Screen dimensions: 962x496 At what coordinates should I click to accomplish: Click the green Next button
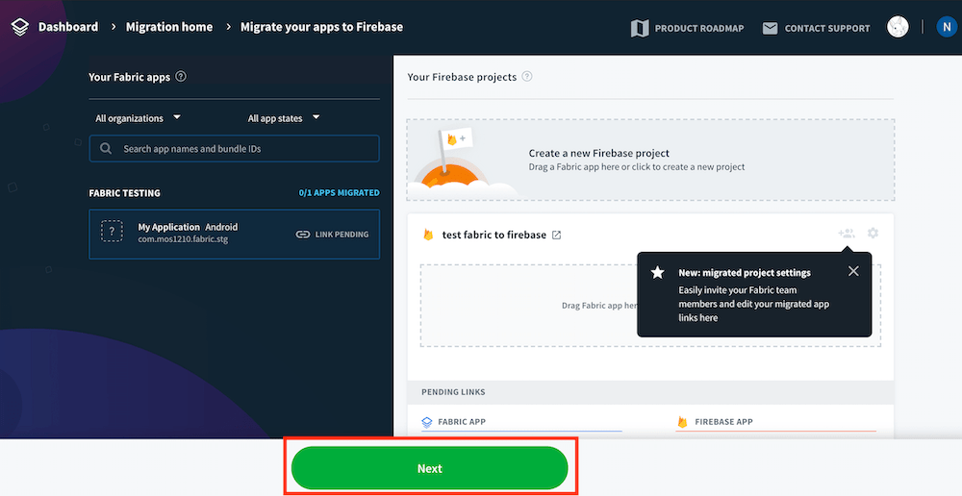(x=429, y=468)
